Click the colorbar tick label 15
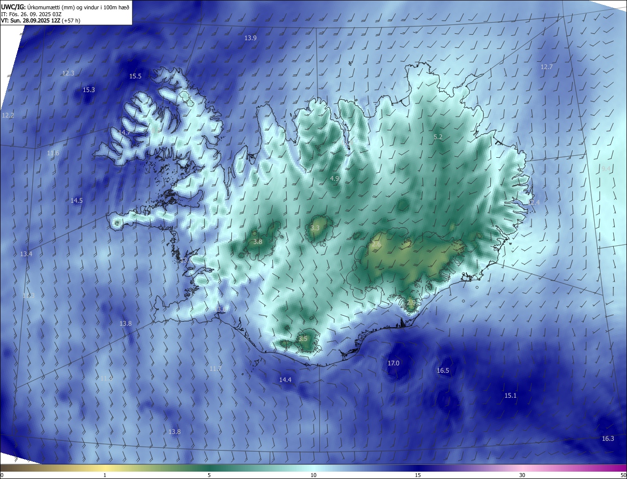This screenshot has width=627, height=479. tap(418, 475)
